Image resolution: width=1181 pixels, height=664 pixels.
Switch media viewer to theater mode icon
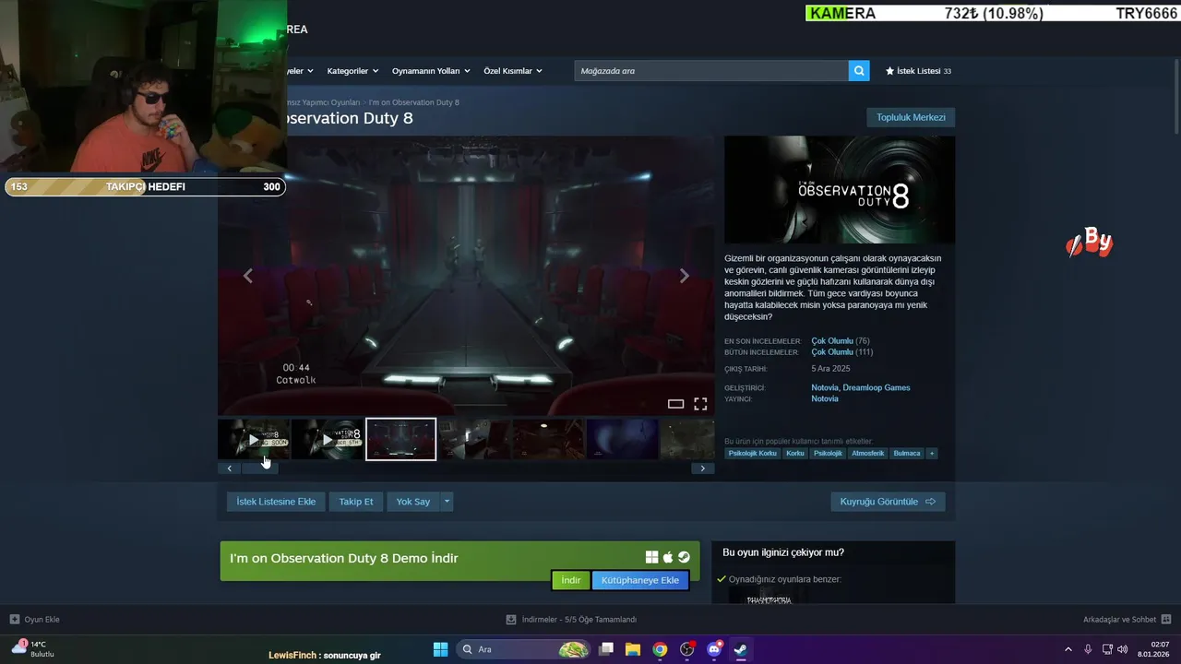(x=675, y=404)
